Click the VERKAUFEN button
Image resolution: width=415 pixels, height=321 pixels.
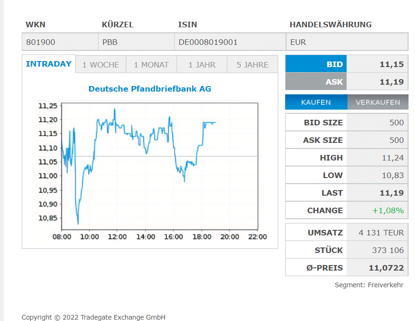click(378, 102)
